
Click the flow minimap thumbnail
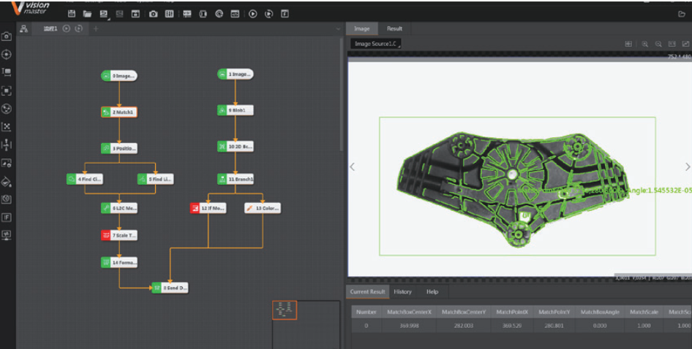[285, 310]
